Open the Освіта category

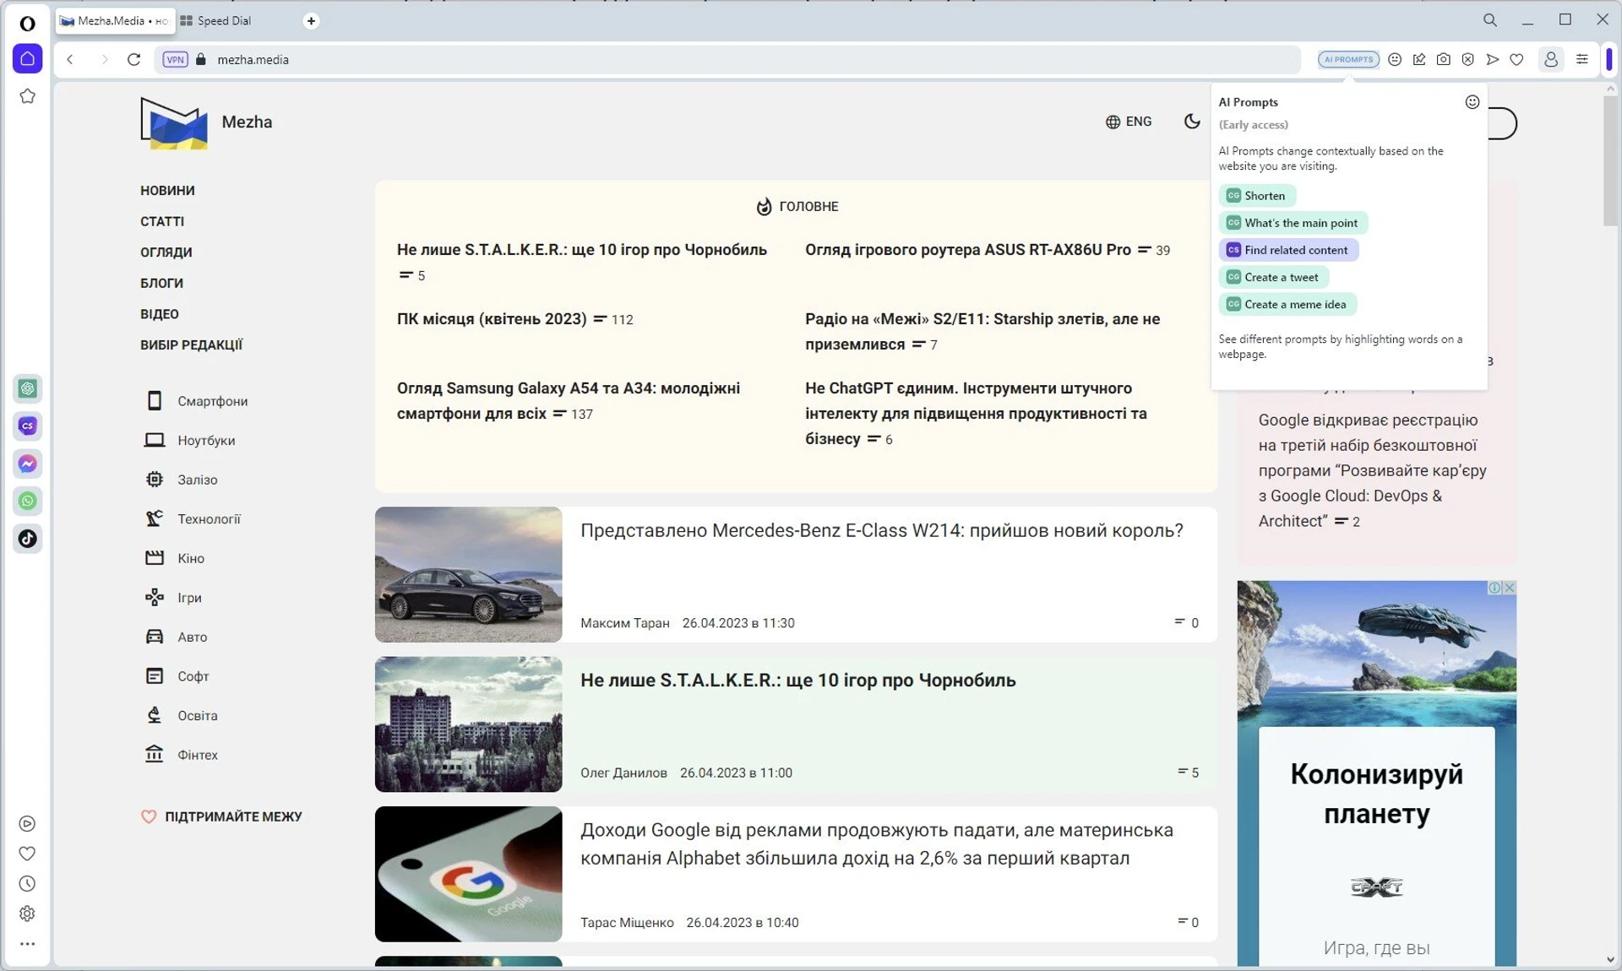[182, 715]
